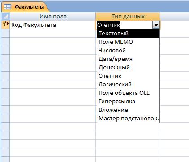
Task: Select Текстовый from data type list
Action: [x=128, y=33]
